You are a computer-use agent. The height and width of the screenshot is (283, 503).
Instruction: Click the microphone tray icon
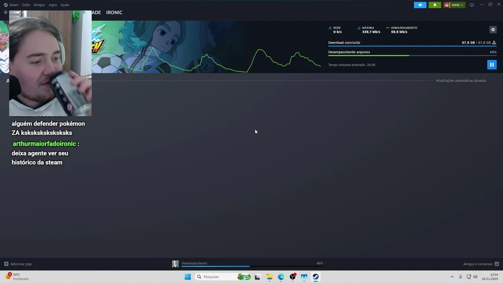pyautogui.click(x=461, y=277)
